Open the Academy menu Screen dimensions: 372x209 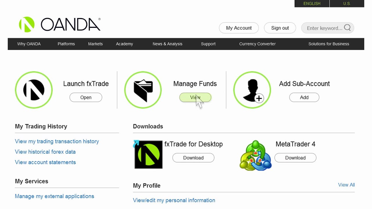coord(124,44)
